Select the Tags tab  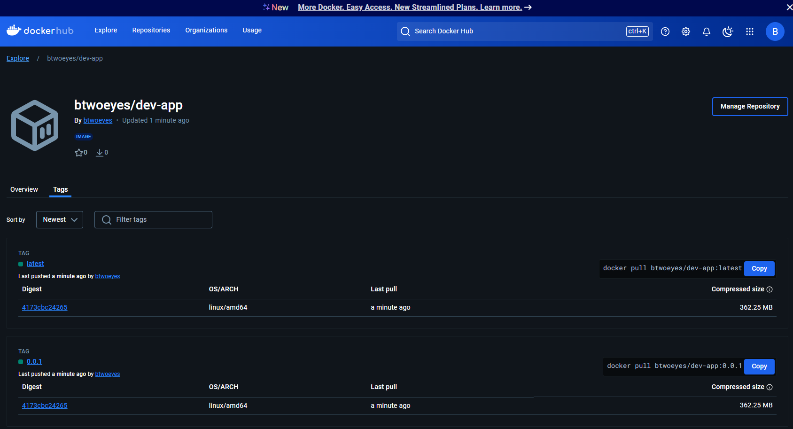(61, 189)
